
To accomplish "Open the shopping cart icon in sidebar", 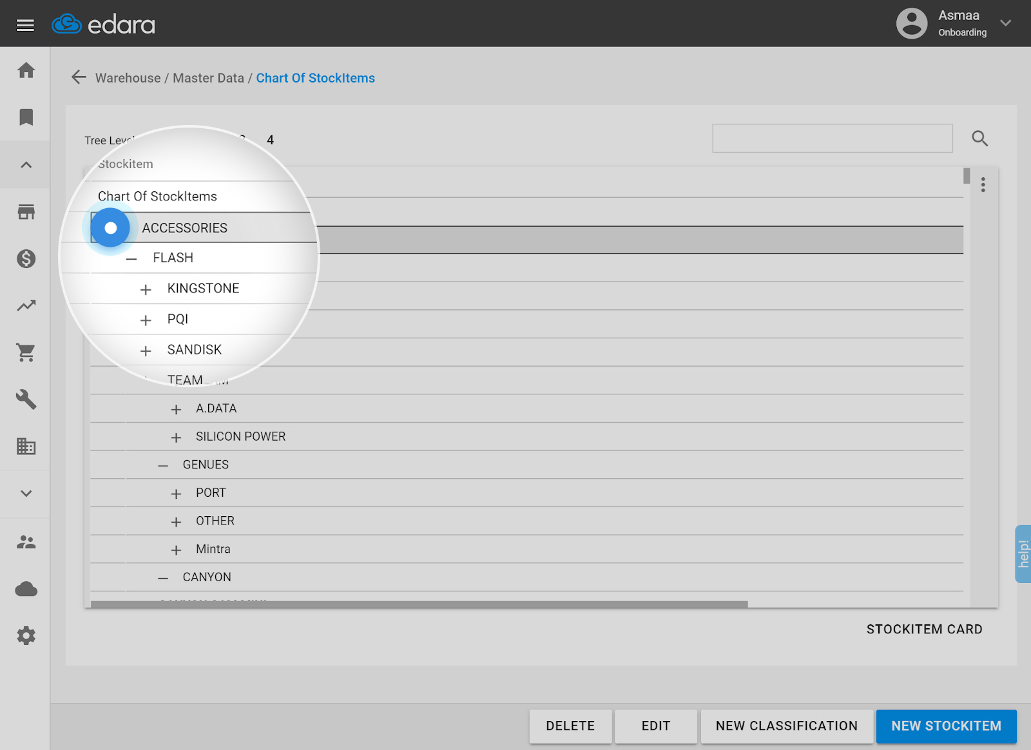I will pyautogui.click(x=26, y=352).
